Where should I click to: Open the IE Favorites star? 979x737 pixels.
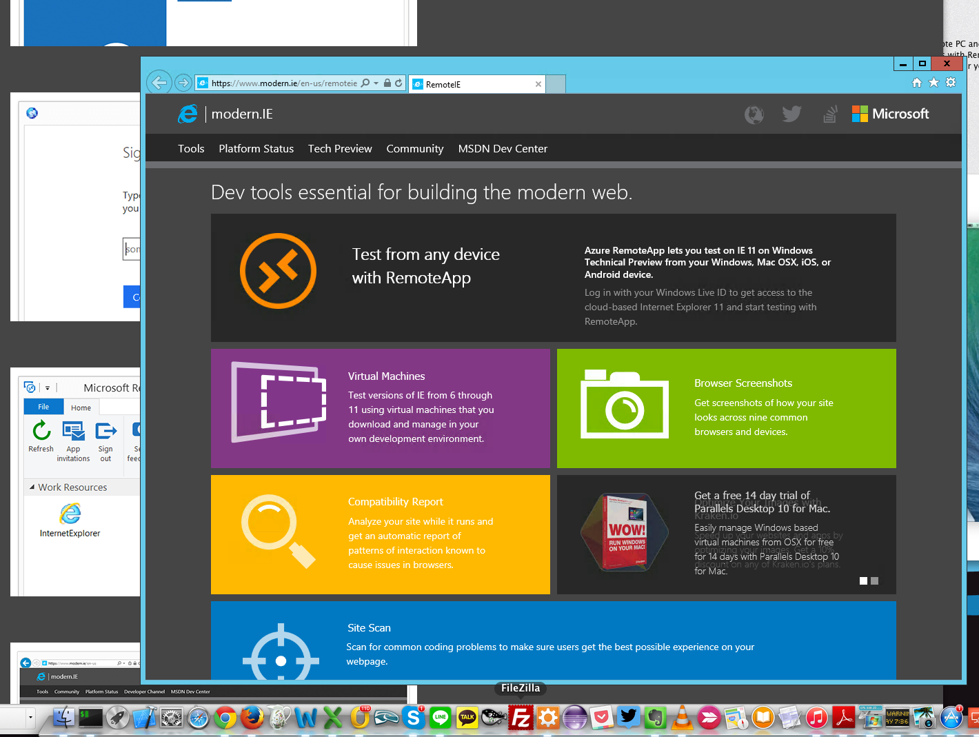[933, 83]
